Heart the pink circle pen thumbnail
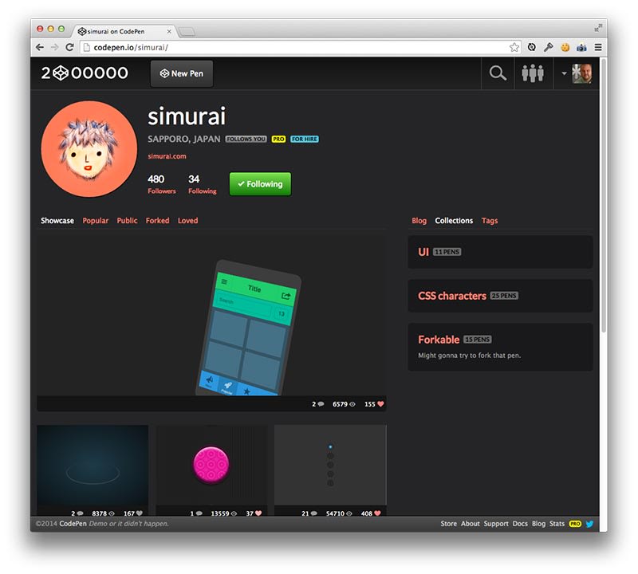Screen dimensions: 638x574 258,513
